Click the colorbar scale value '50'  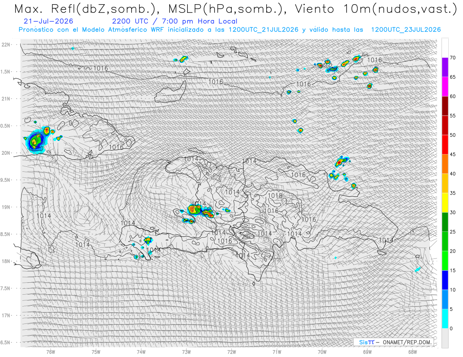point(453,135)
